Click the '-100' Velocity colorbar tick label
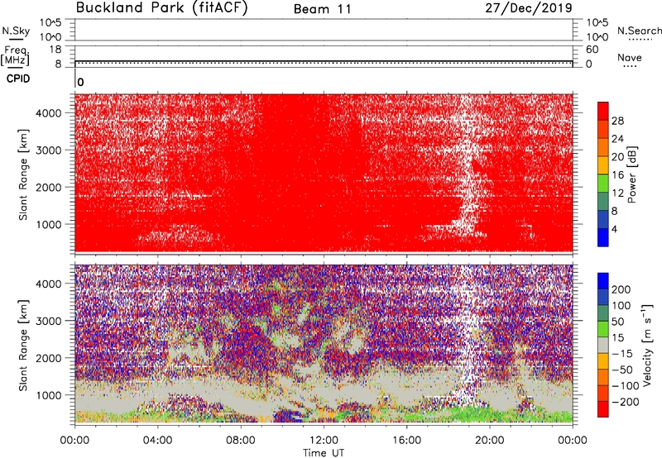 [x=626, y=385]
